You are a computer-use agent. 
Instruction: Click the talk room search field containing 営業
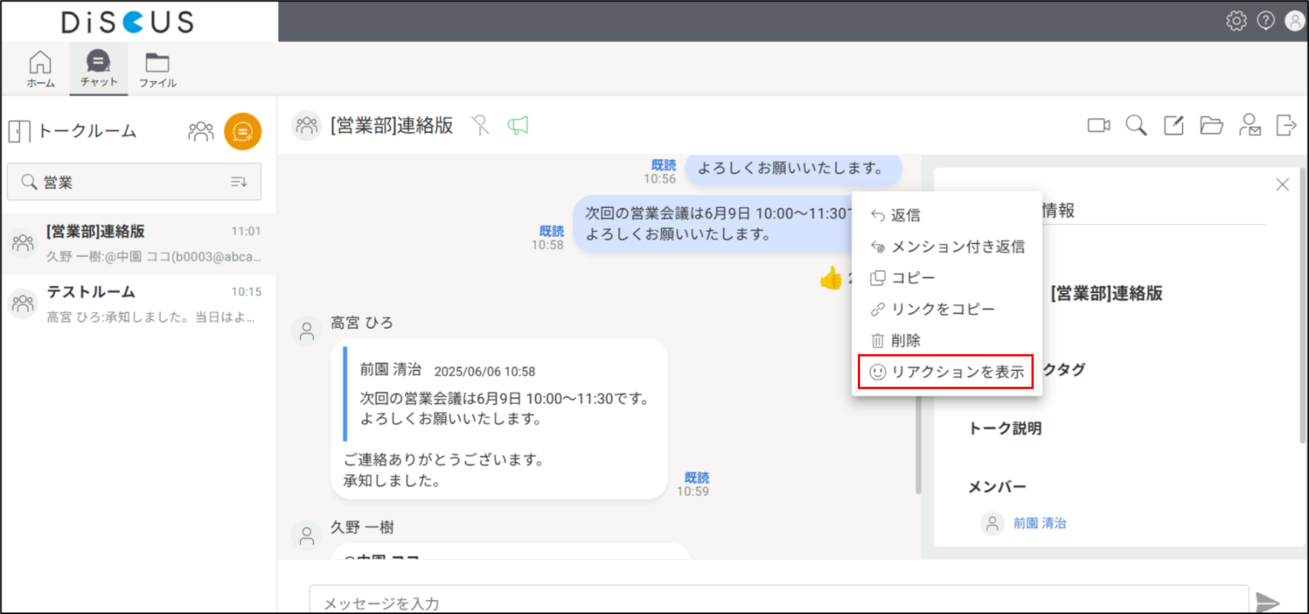(x=134, y=182)
